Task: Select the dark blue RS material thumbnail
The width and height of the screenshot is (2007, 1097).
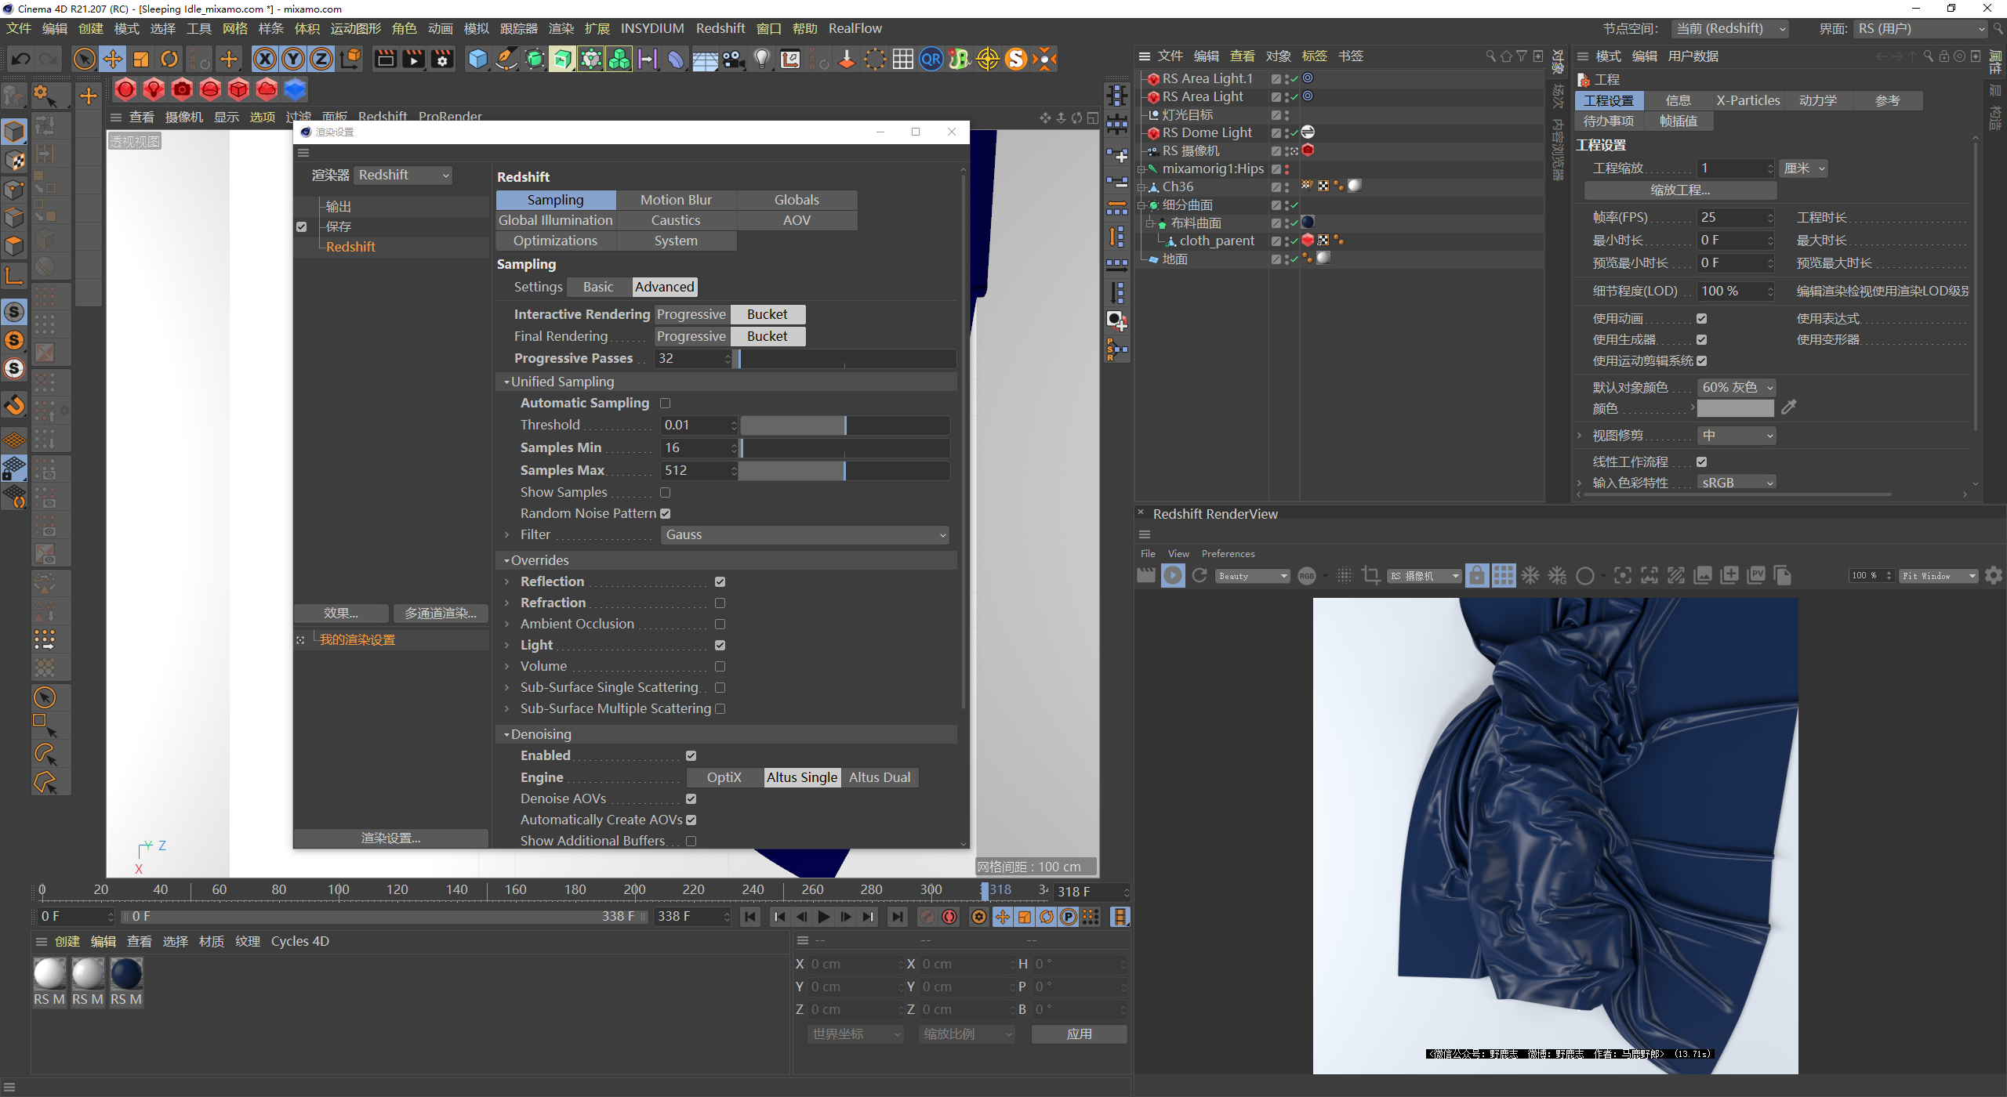Action: click(x=126, y=974)
